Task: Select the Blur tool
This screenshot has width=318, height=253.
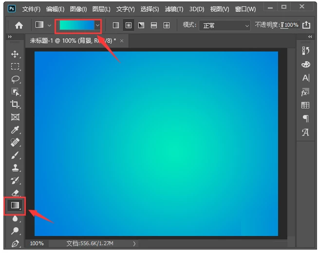Action: pyautogui.click(x=15, y=219)
